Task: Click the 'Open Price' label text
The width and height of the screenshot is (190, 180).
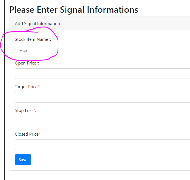Action: point(25,63)
